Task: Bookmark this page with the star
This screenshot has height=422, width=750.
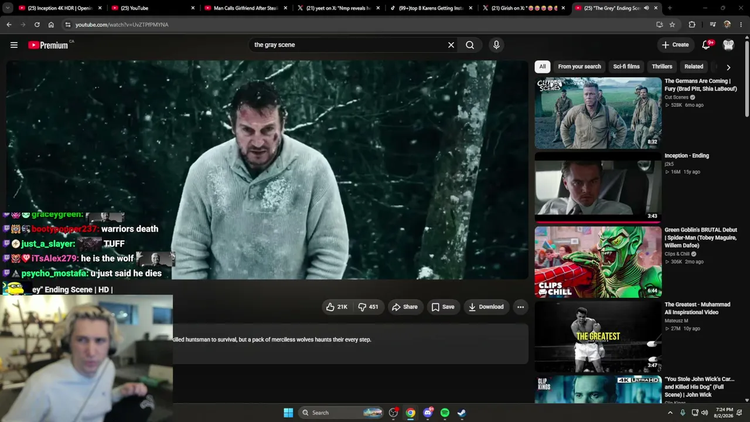Action: pos(672,25)
